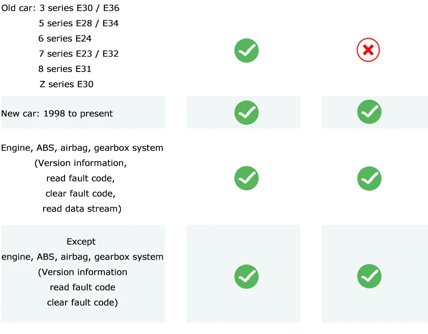The image size is (428, 334).
Task: Select the '5 series E28 / E34' text
Action: (79, 24)
